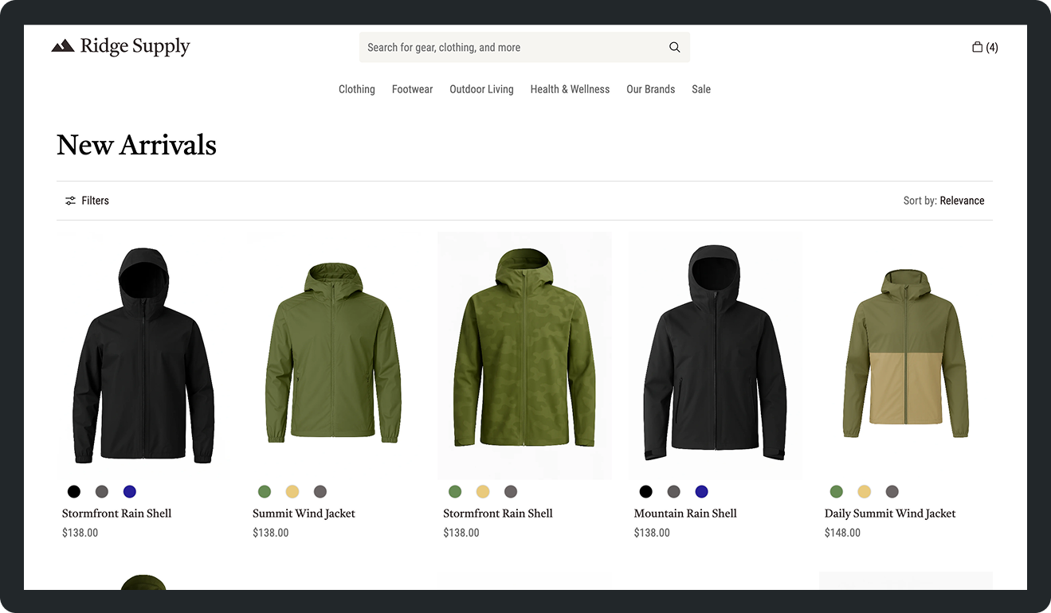Image resolution: width=1051 pixels, height=613 pixels.
Task: Pick yellow swatch for Summit Wind Jacket
Action: click(x=292, y=491)
